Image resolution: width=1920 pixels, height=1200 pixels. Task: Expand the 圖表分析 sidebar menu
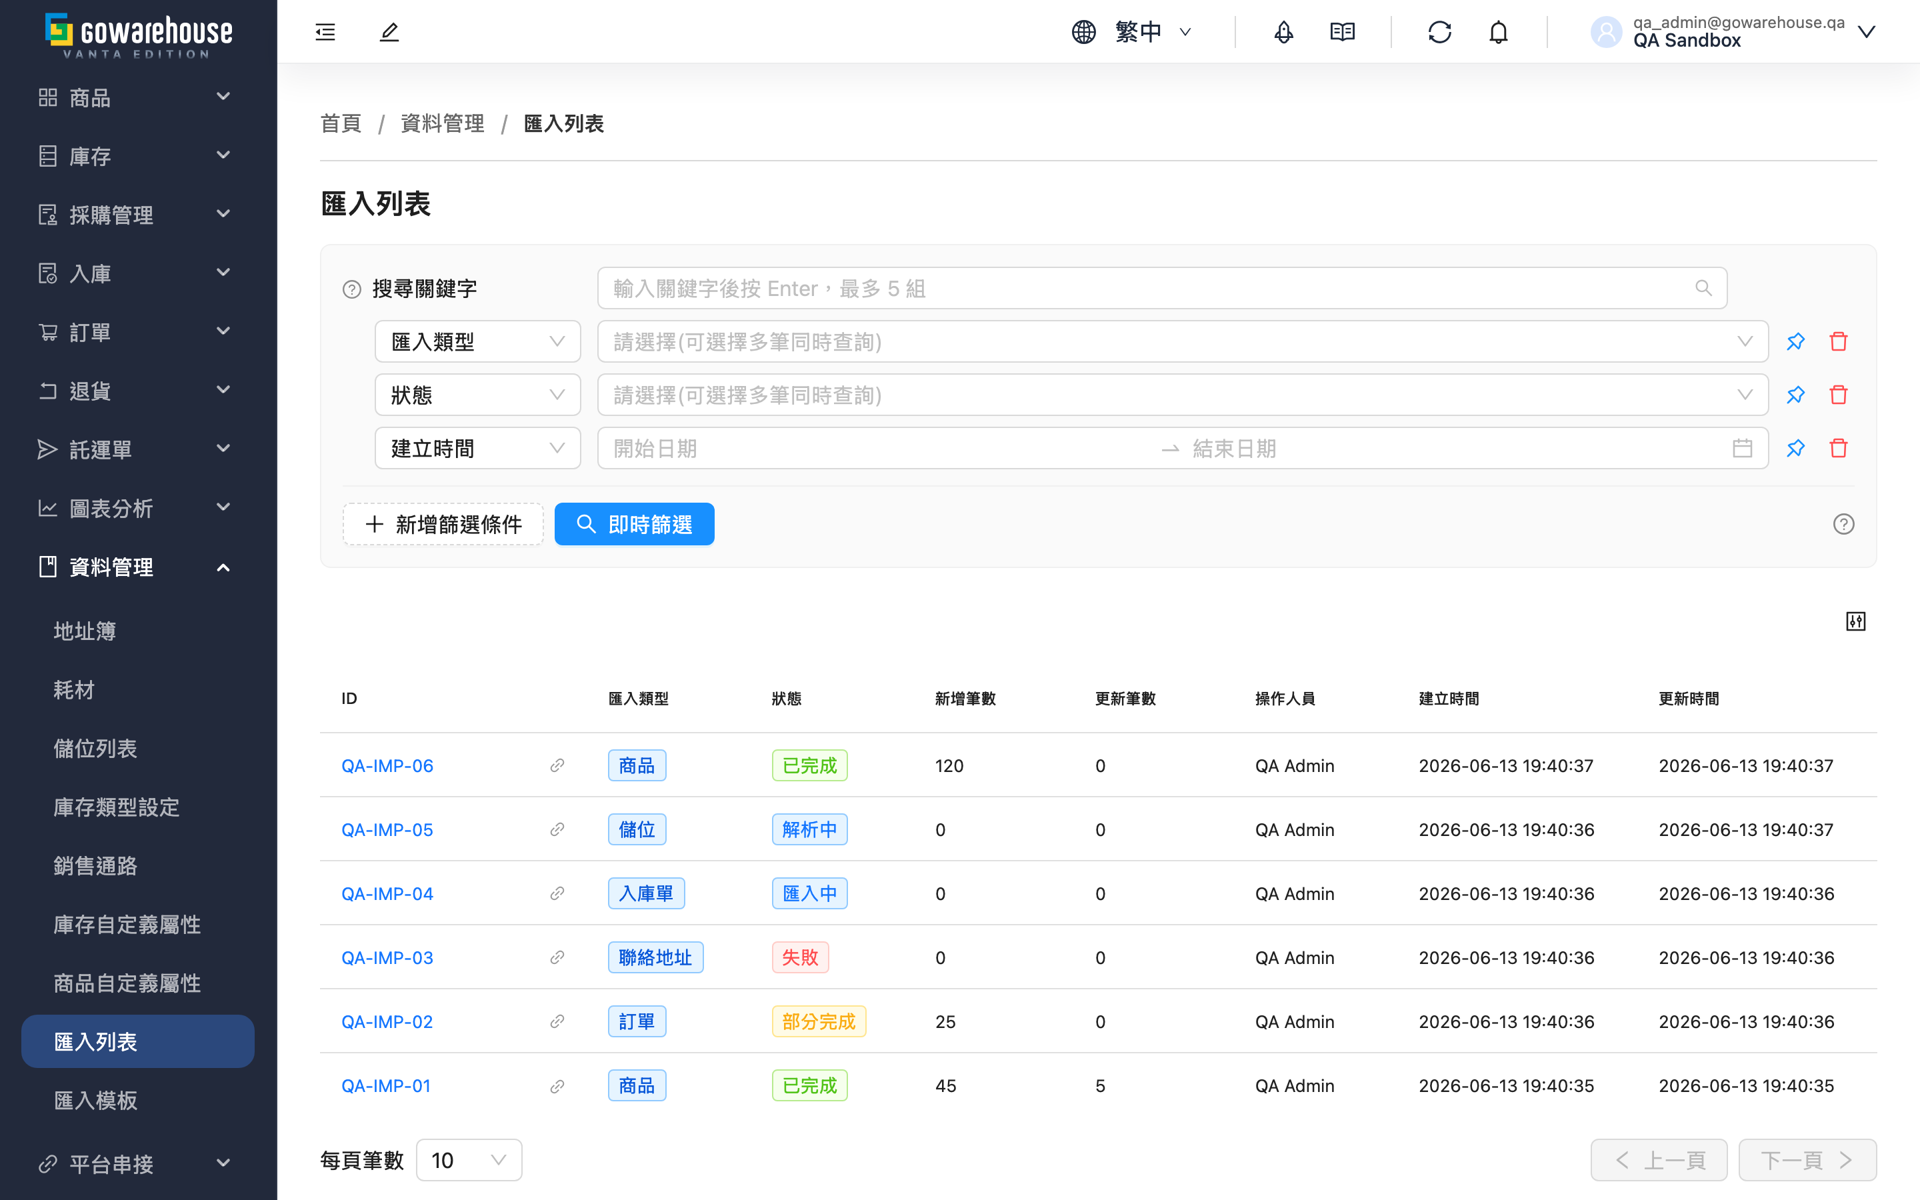(x=138, y=508)
